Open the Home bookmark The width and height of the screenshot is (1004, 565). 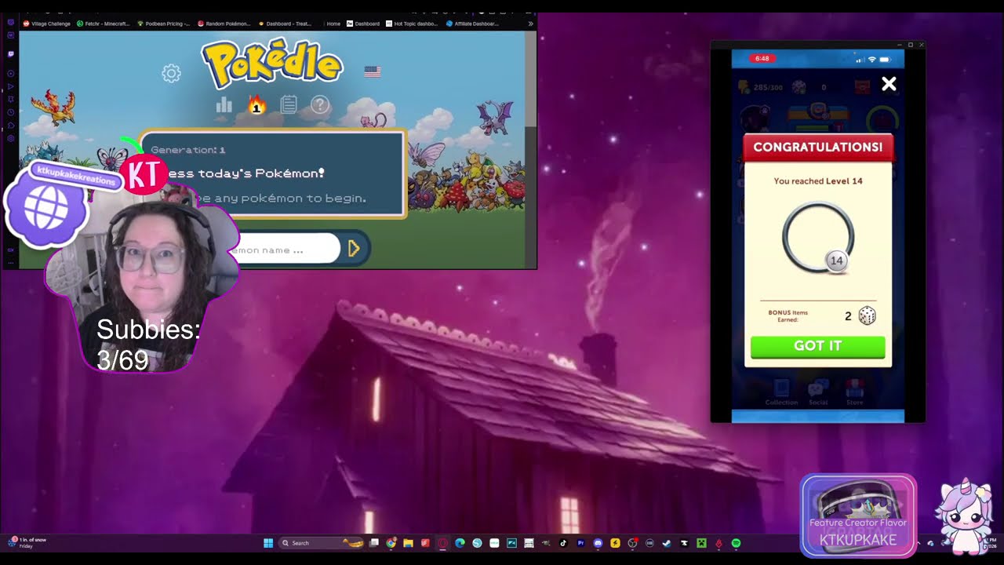coord(333,24)
